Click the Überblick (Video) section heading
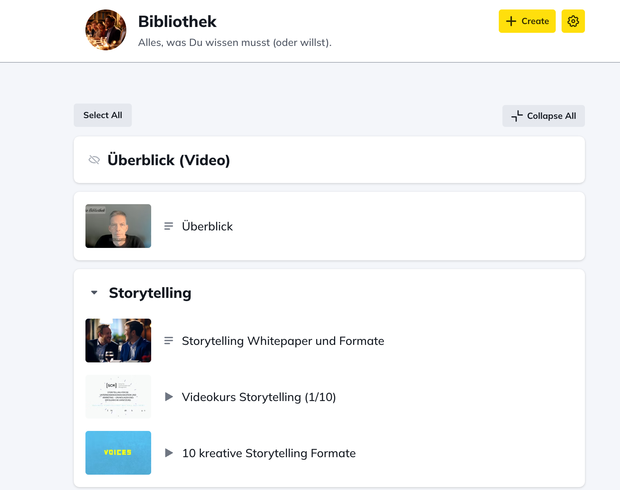Screen dimensions: 620x490 click(x=169, y=160)
